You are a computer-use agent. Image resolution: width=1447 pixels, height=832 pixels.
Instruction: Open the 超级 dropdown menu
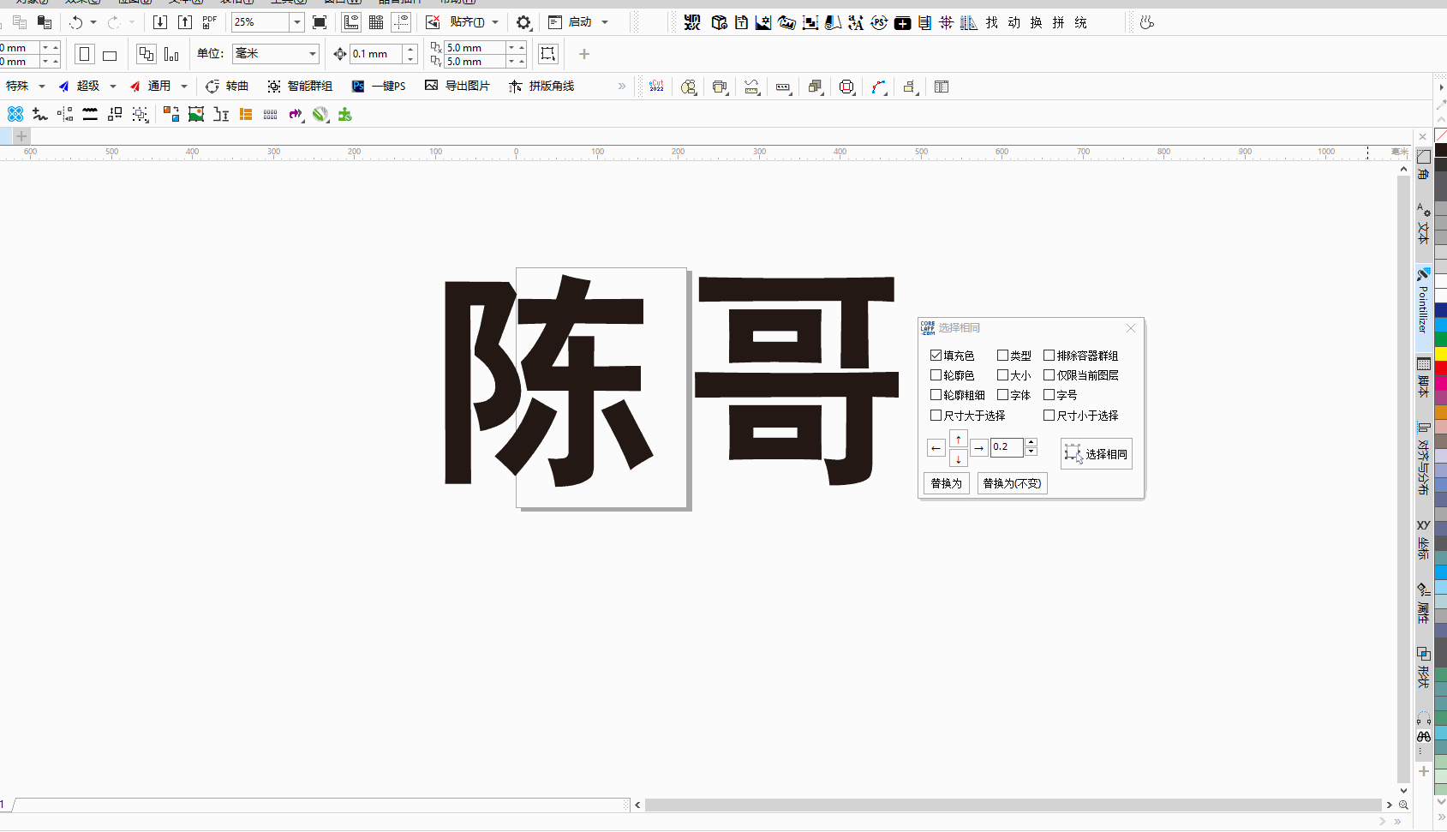[x=112, y=87]
